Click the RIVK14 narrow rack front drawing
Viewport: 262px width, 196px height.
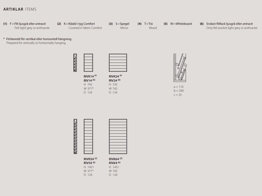coord(88,62)
